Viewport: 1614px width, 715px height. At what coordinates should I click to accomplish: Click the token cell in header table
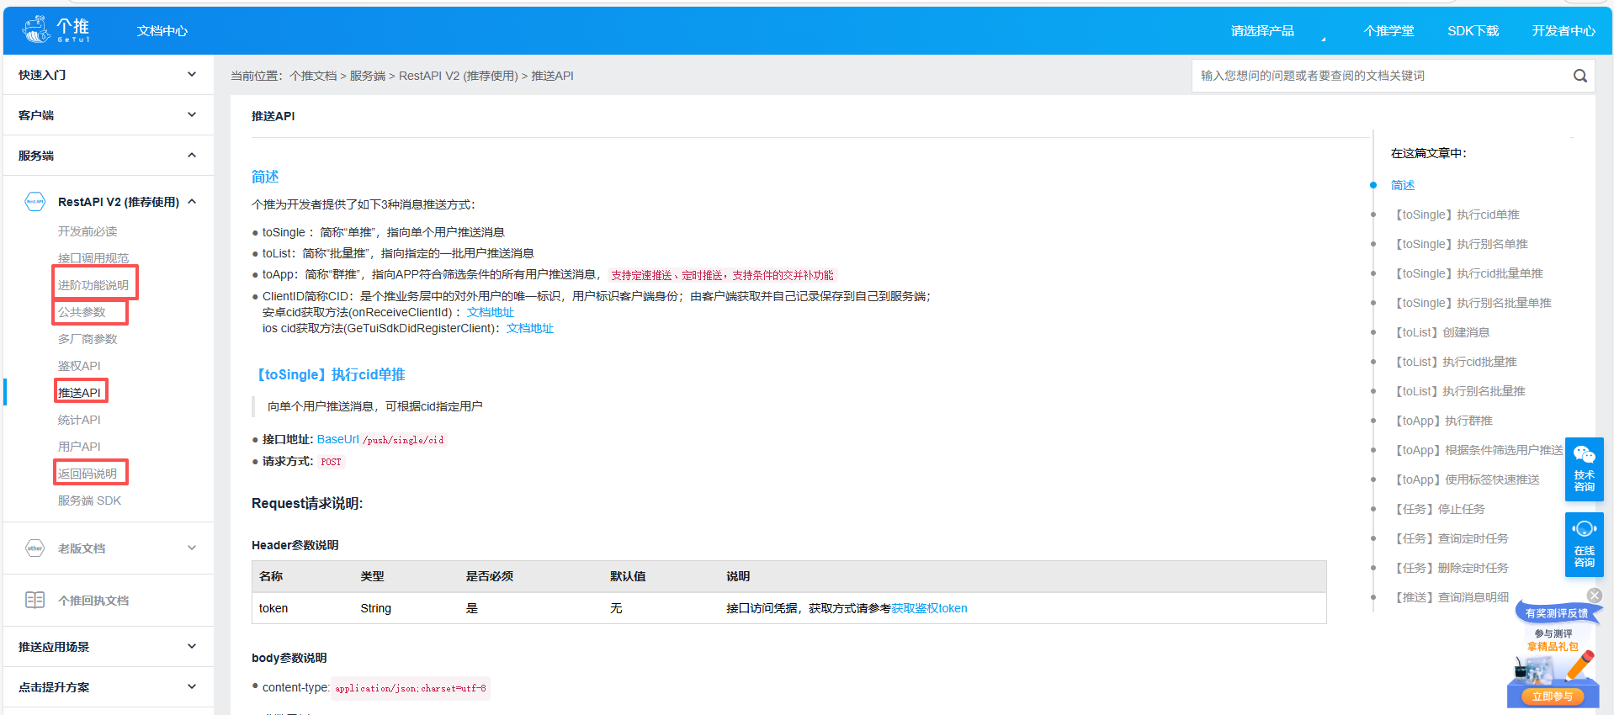(x=273, y=608)
